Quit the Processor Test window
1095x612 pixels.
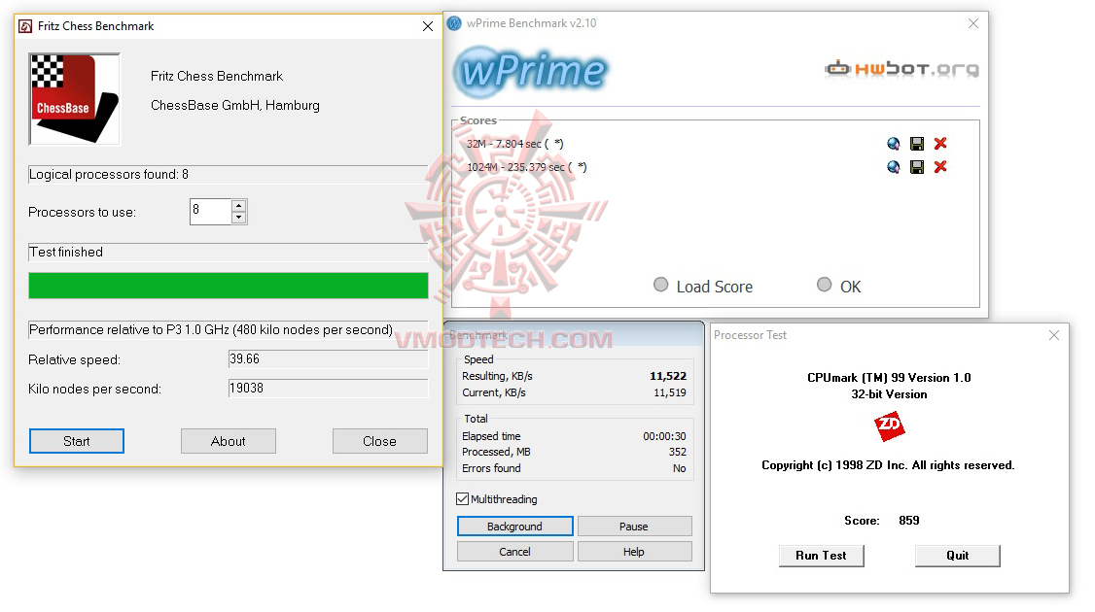(958, 556)
